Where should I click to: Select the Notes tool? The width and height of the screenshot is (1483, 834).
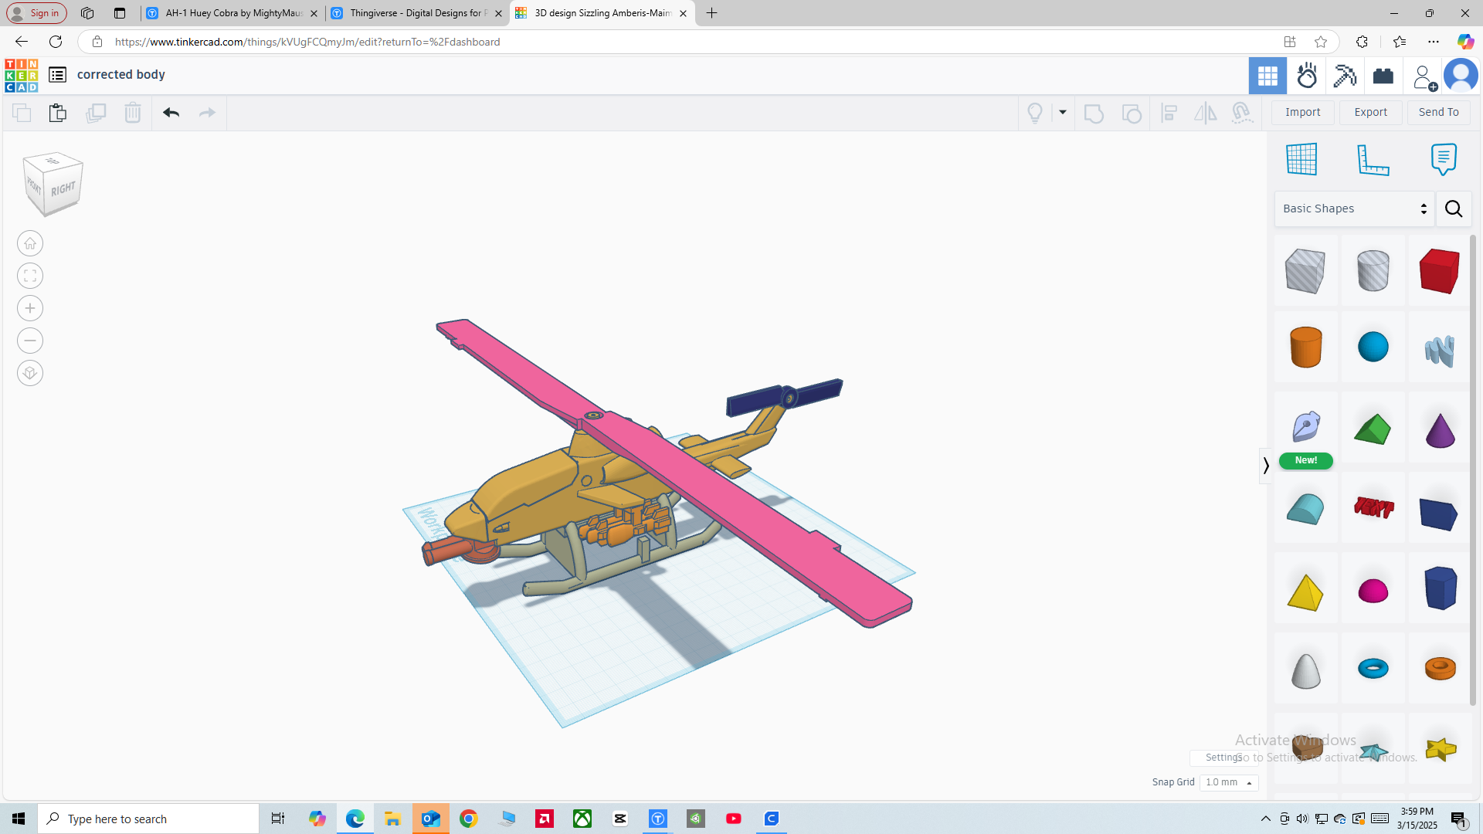[x=1444, y=159]
